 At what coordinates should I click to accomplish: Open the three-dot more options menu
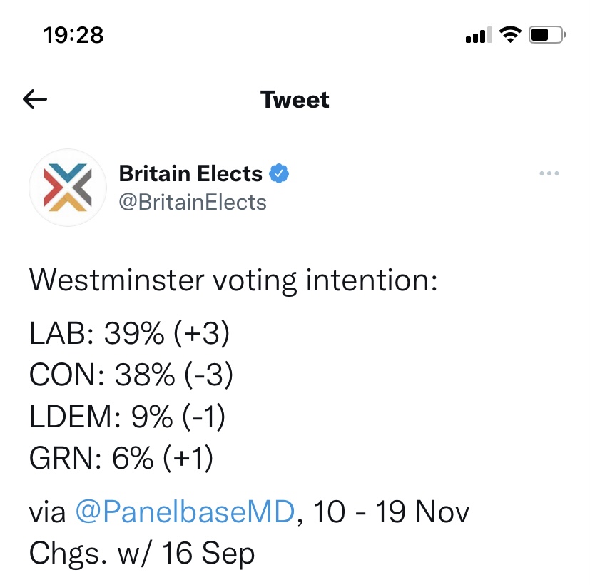[x=549, y=173]
